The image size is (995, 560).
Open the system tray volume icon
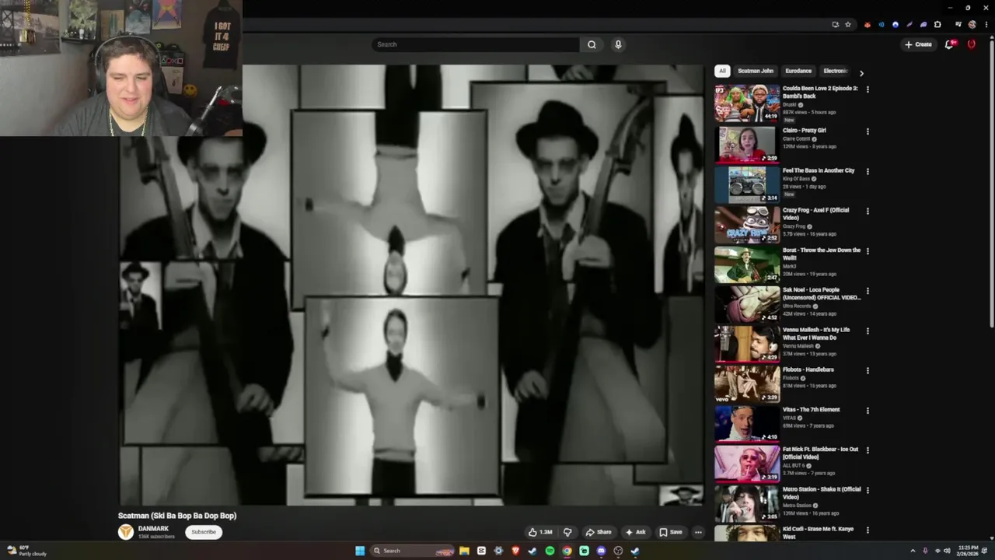(x=948, y=551)
